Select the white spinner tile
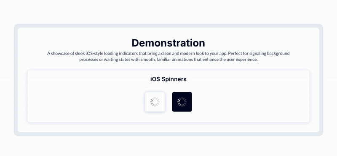This screenshot has width=337, height=156. tap(155, 101)
